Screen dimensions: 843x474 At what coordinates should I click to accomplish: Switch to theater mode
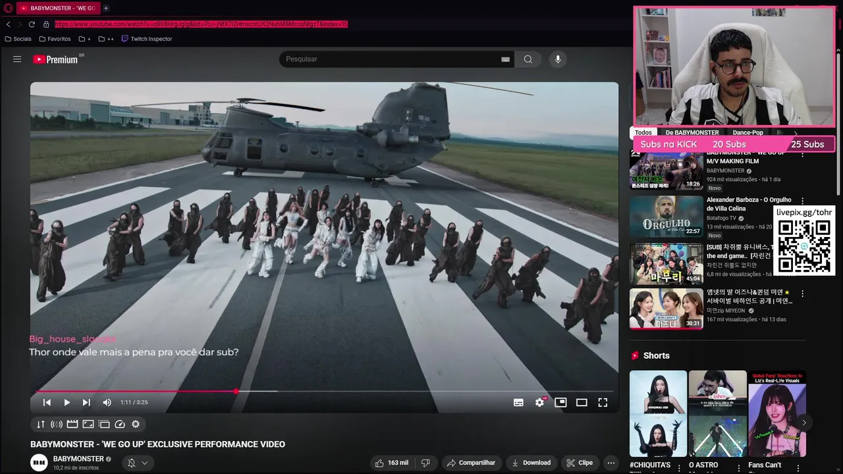(582, 402)
